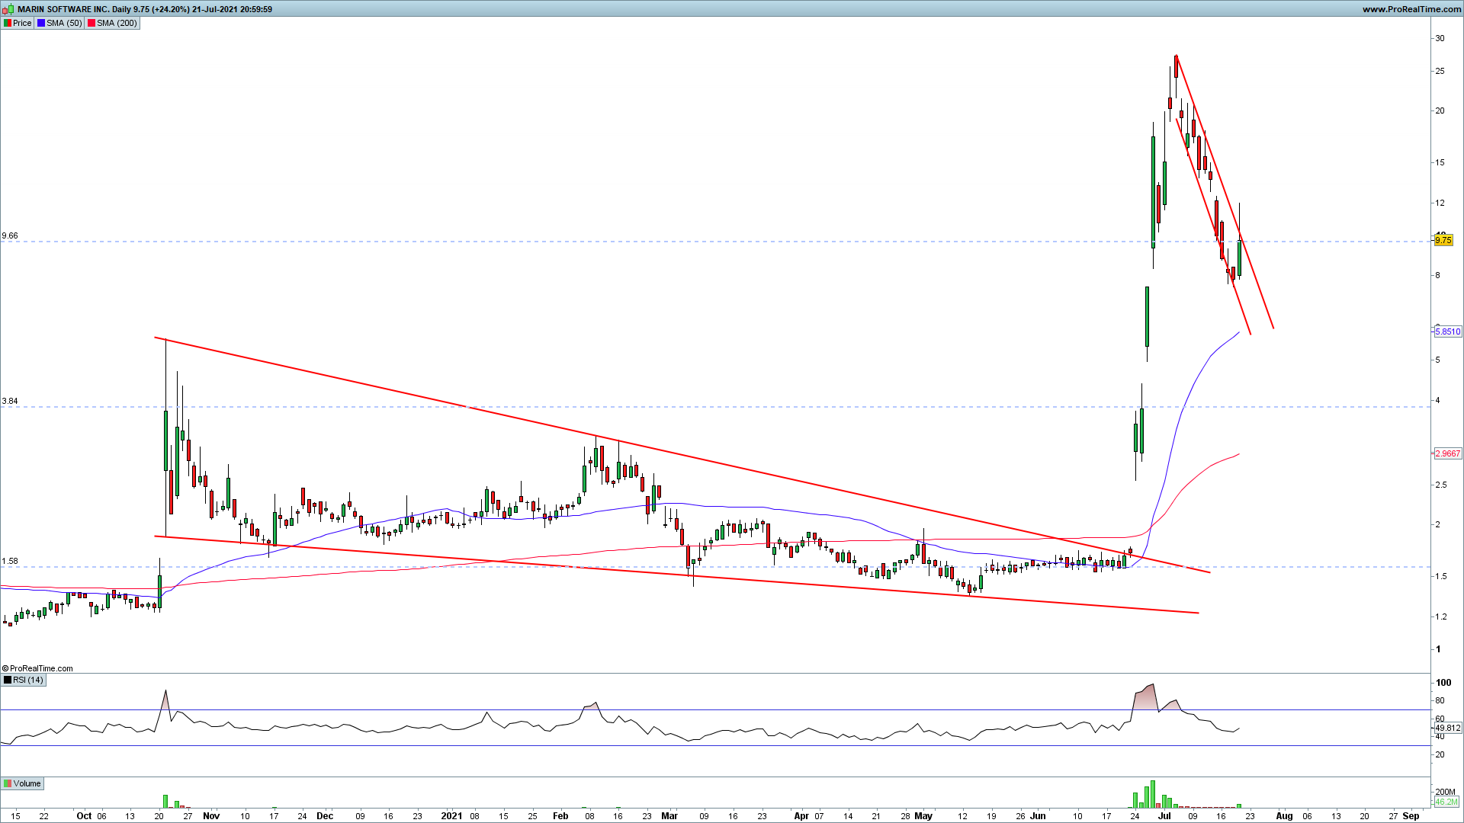Open the www.ProRealTime.com link at top right
The image size is (1464, 823).
(x=1411, y=9)
